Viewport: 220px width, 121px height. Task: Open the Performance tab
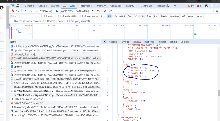click(86, 6)
